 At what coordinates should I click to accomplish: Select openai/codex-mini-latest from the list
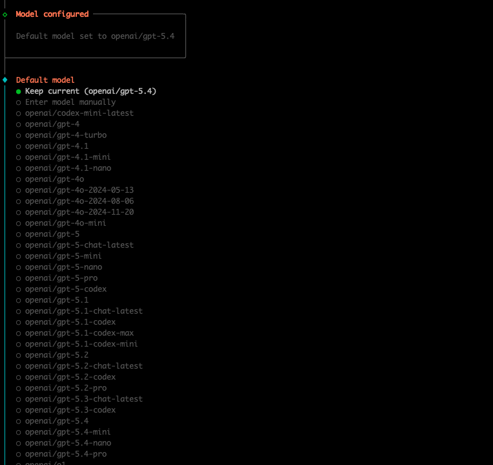pos(79,113)
